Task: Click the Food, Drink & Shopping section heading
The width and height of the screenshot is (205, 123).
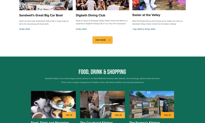Action: point(102,72)
